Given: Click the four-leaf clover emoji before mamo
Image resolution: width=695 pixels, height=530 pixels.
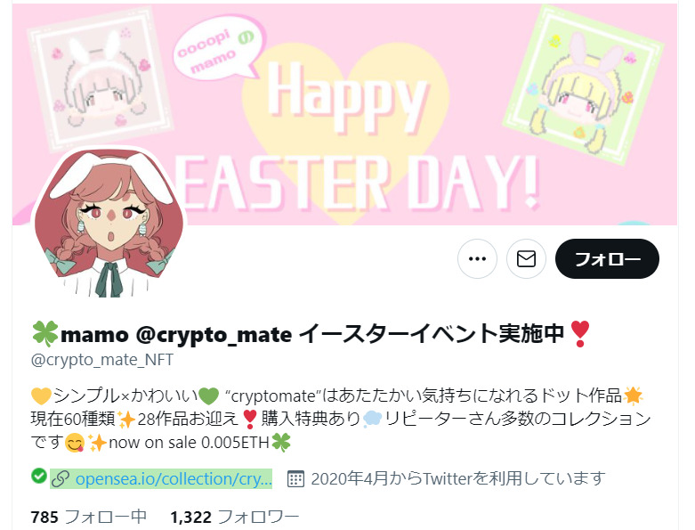Looking at the screenshot, I should point(44,334).
